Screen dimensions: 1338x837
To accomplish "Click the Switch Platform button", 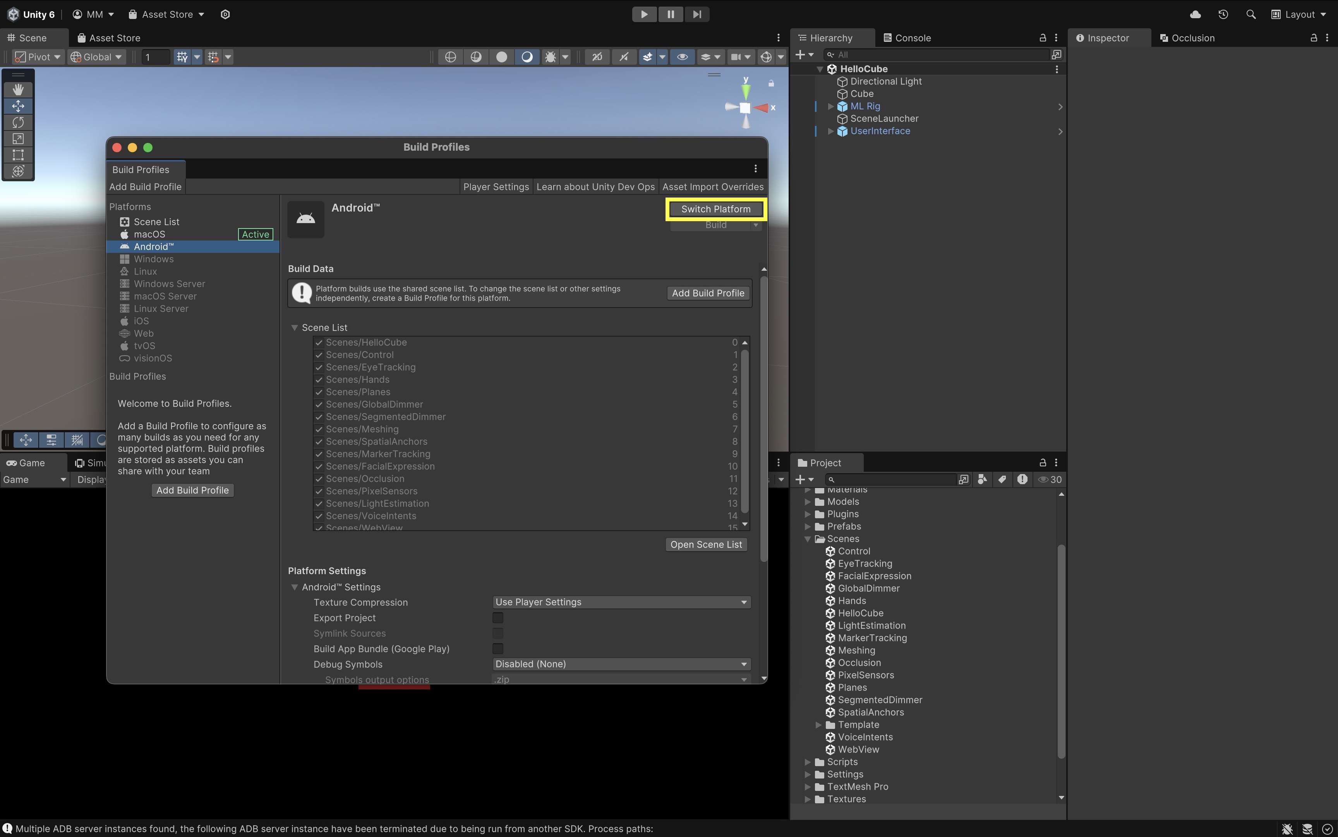I will point(715,209).
